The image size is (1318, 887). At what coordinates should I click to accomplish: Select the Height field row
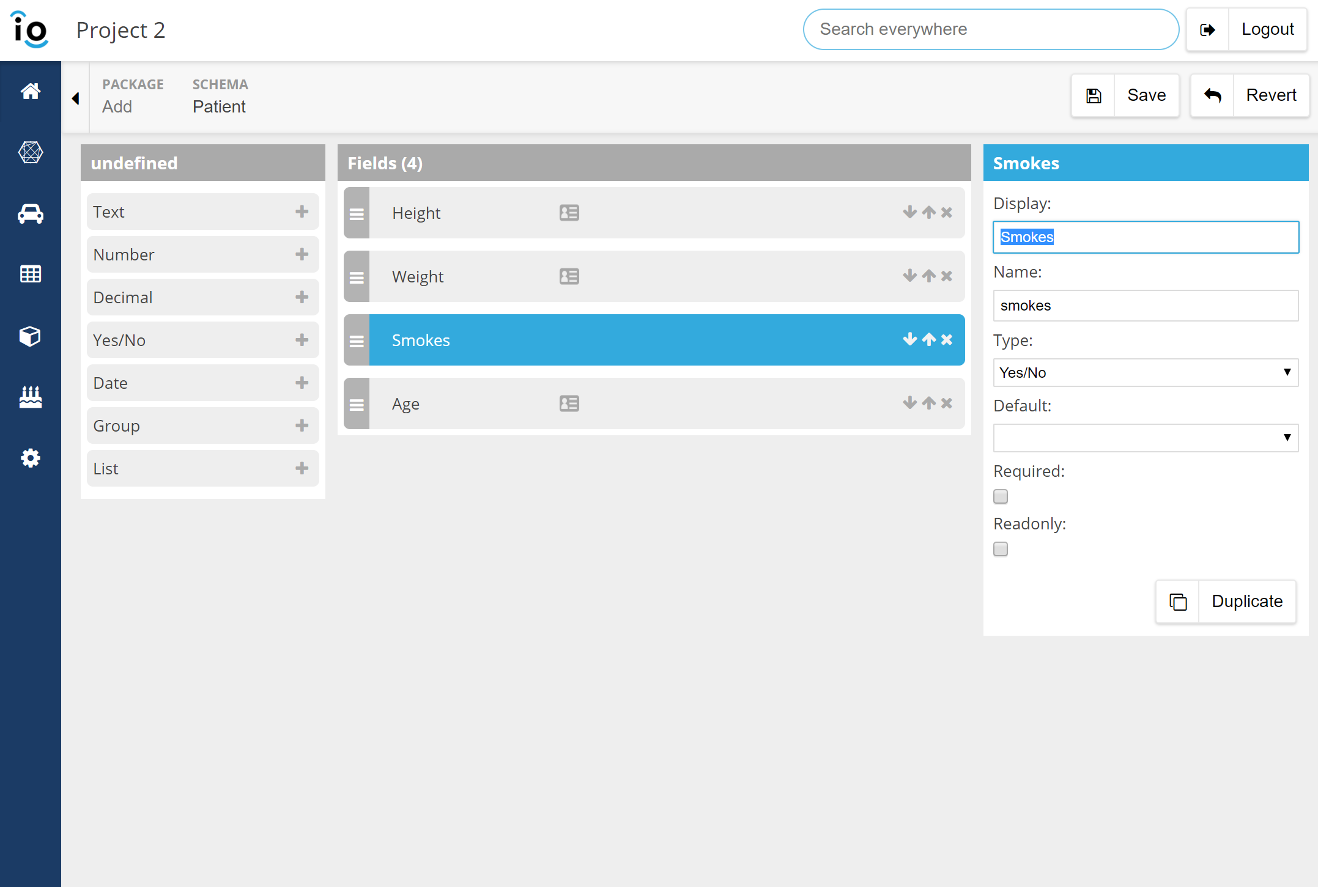[x=654, y=213]
